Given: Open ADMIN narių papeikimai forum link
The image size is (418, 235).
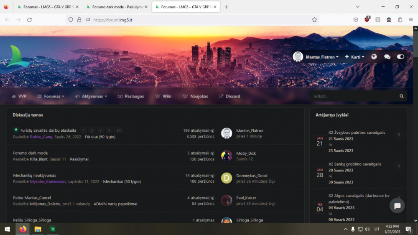Looking at the screenshot, I should [x=115, y=204].
